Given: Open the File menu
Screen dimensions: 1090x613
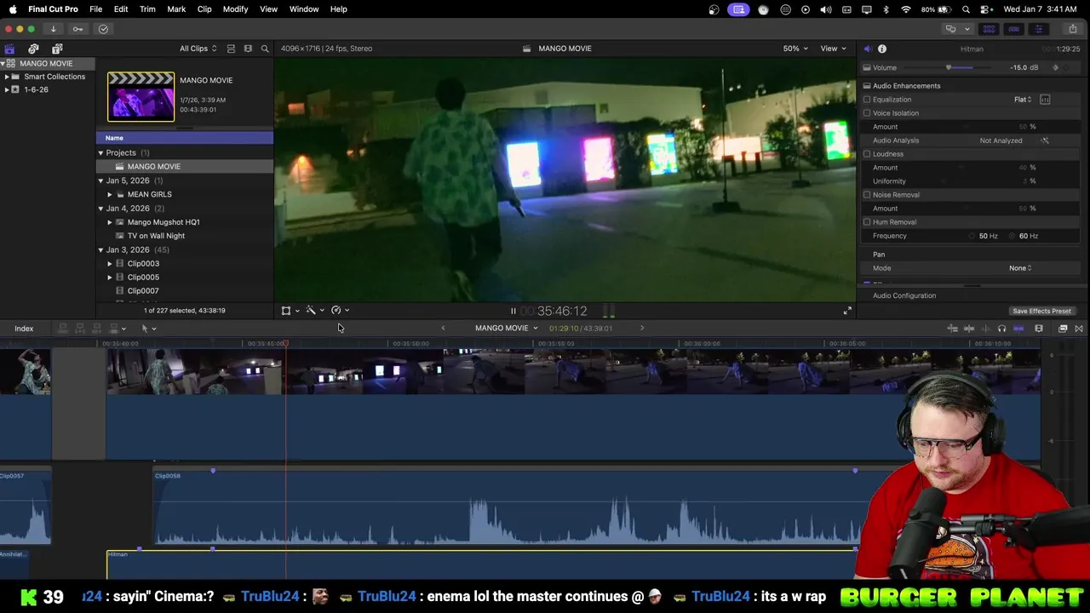Looking at the screenshot, I should [x=96, y=9].
